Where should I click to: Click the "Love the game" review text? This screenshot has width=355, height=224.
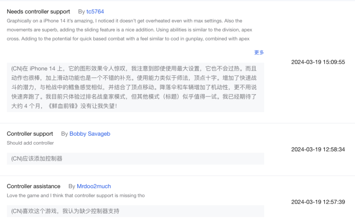pos(76,195)
